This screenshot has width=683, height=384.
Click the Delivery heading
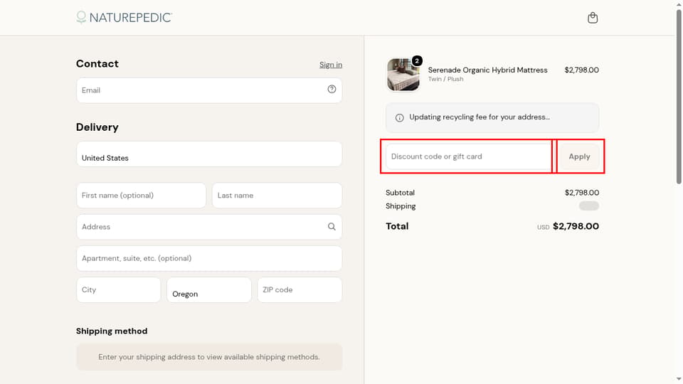coord(97,127)
